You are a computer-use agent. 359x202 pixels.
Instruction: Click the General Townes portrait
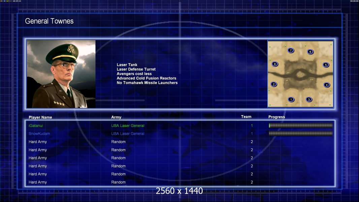pyautogui.click(x=61, y=74)
